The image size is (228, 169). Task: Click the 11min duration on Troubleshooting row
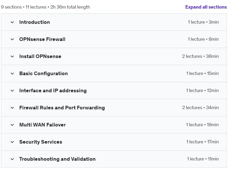pyautogui.click(x=213, y=159)
